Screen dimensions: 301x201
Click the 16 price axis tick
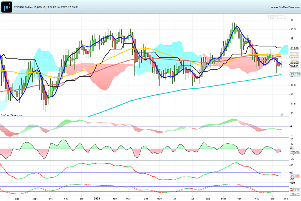(x=292, y=20)
